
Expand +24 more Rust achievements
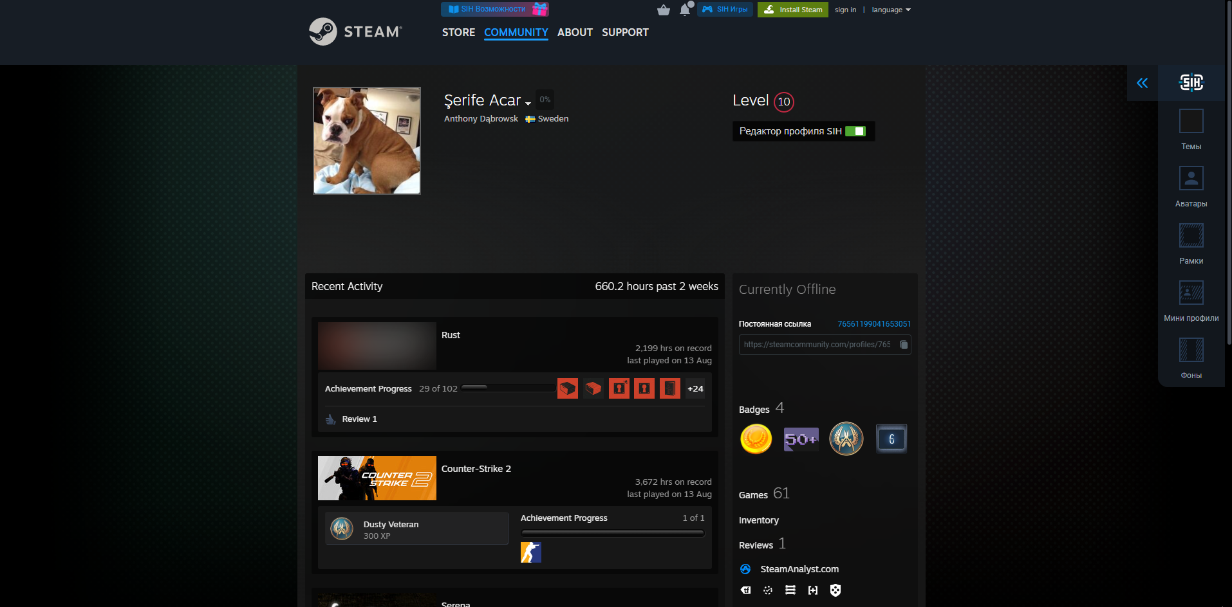pos(695,388)
